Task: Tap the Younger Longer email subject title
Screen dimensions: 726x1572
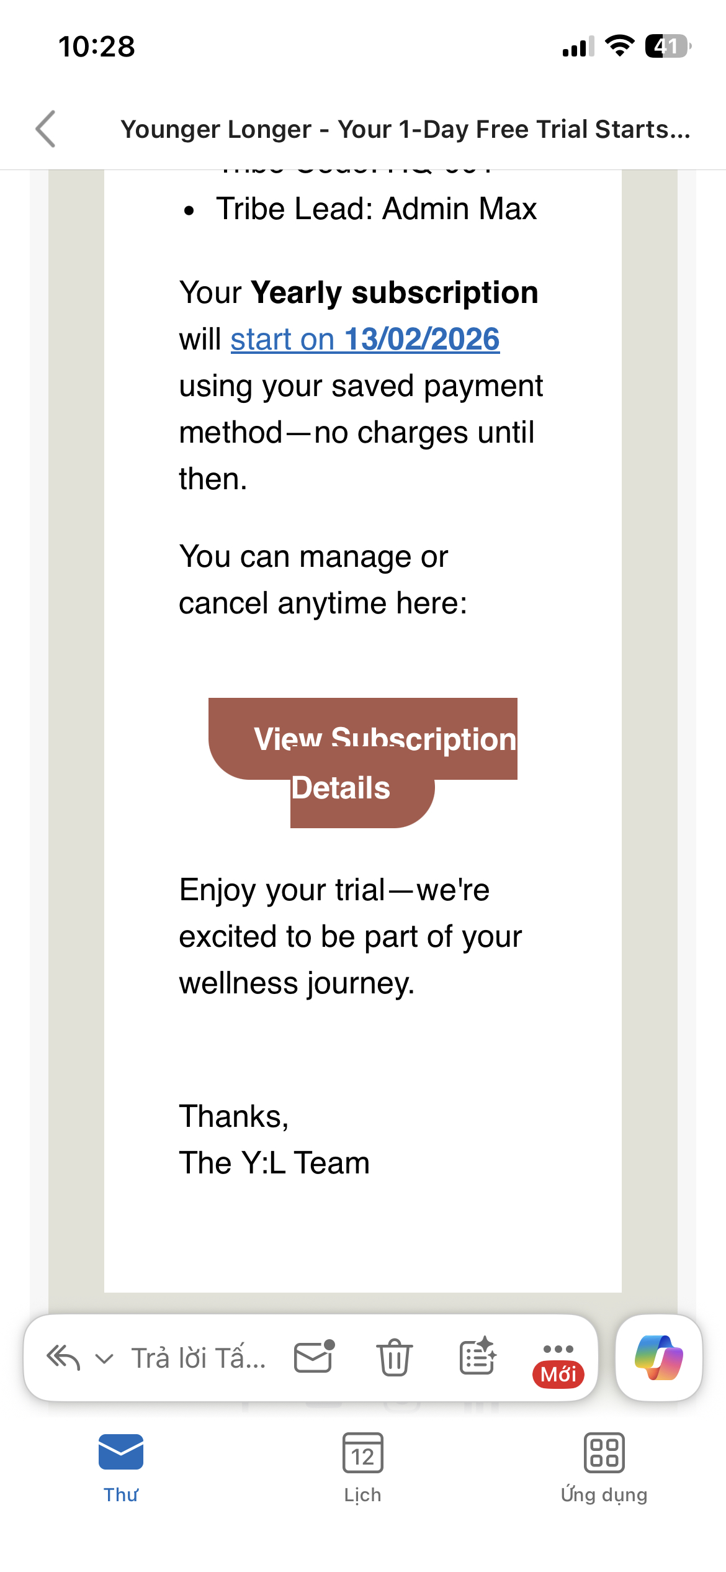Action: [405, 129]
